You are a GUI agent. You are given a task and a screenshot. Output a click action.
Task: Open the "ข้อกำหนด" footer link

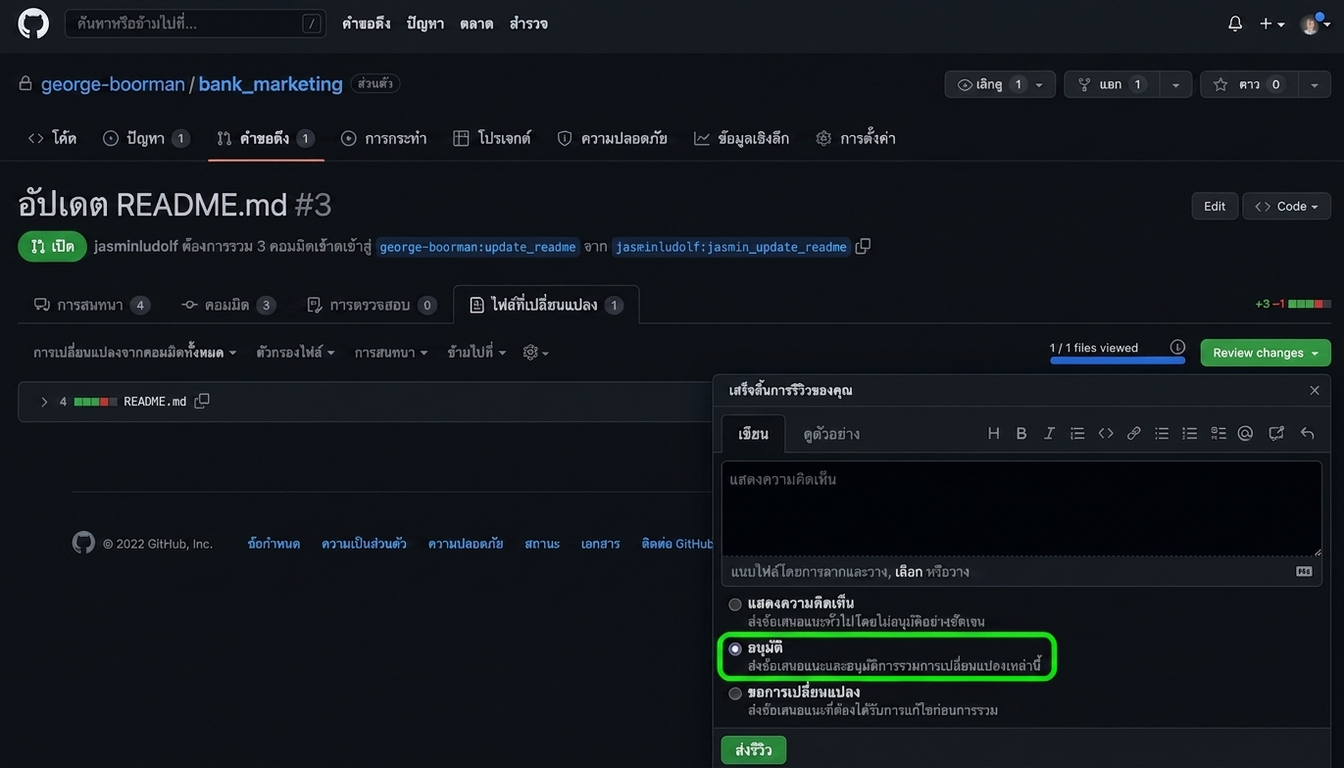(x=274, y=544)
